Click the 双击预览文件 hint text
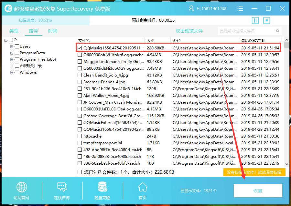This screenshot has height=206, width=291. (x=189, y=31)
